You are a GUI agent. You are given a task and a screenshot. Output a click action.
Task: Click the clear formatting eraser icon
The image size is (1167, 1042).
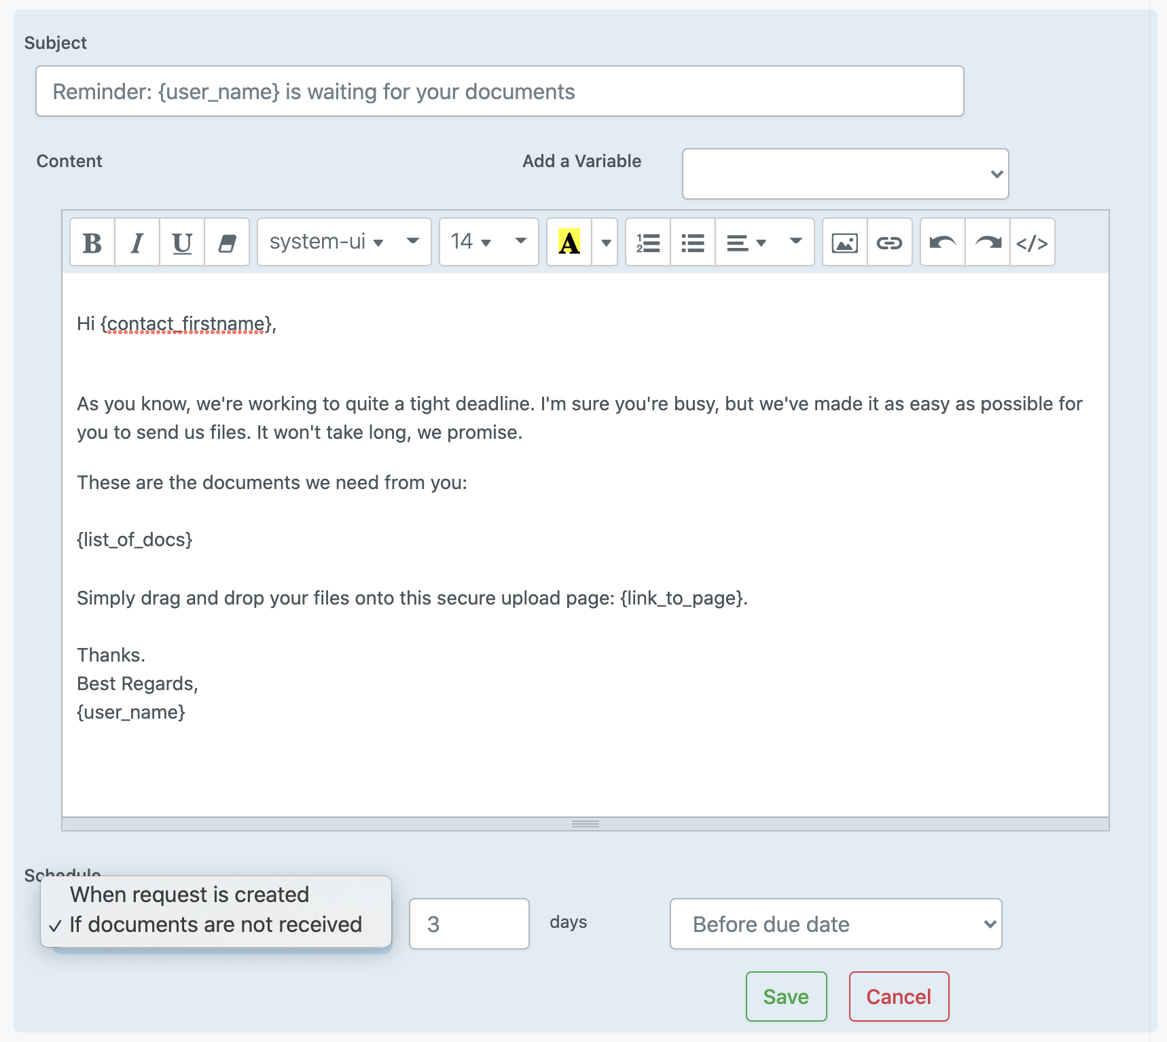226,242
